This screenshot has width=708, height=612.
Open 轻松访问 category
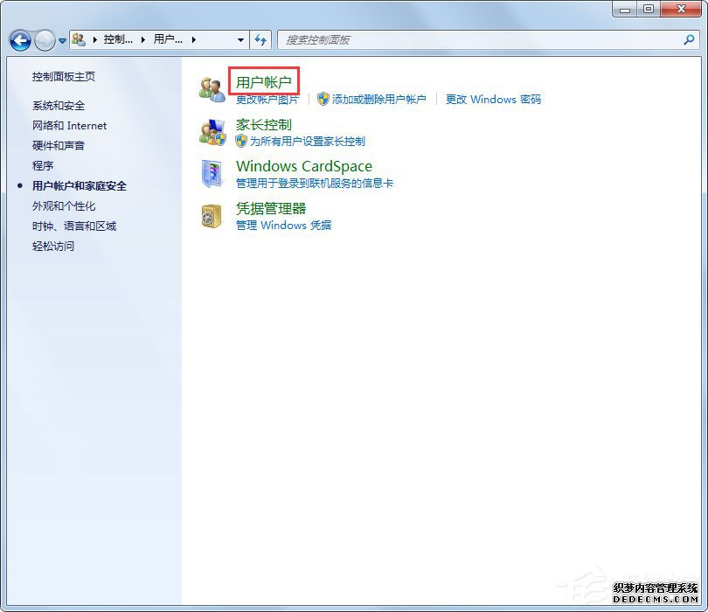click(x=53, y=247)
